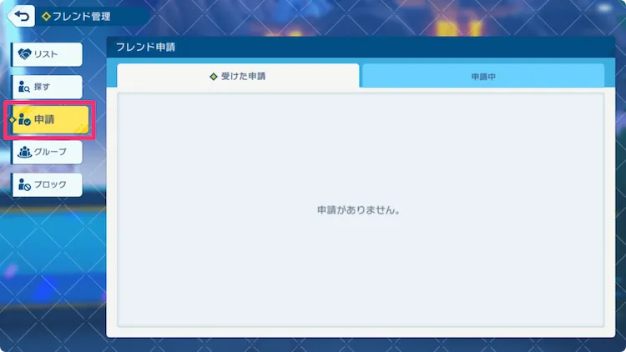This screenshot has width=626, height=352.
Task: Click the blocked-person icon on ブロック
Action: click(x=24, y=184)
